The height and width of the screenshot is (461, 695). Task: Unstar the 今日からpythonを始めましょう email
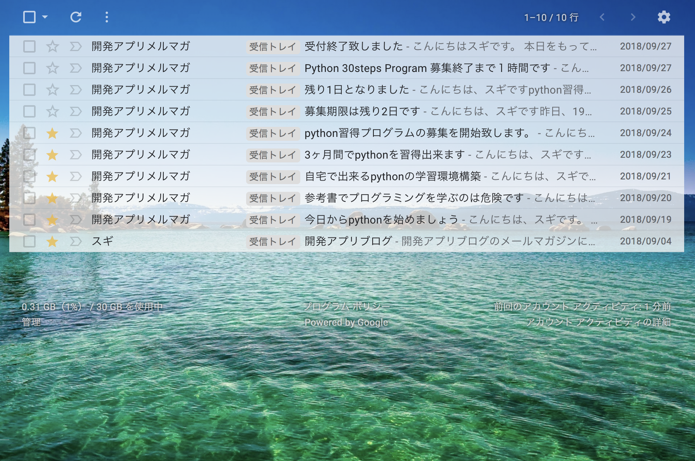point(52,220)
